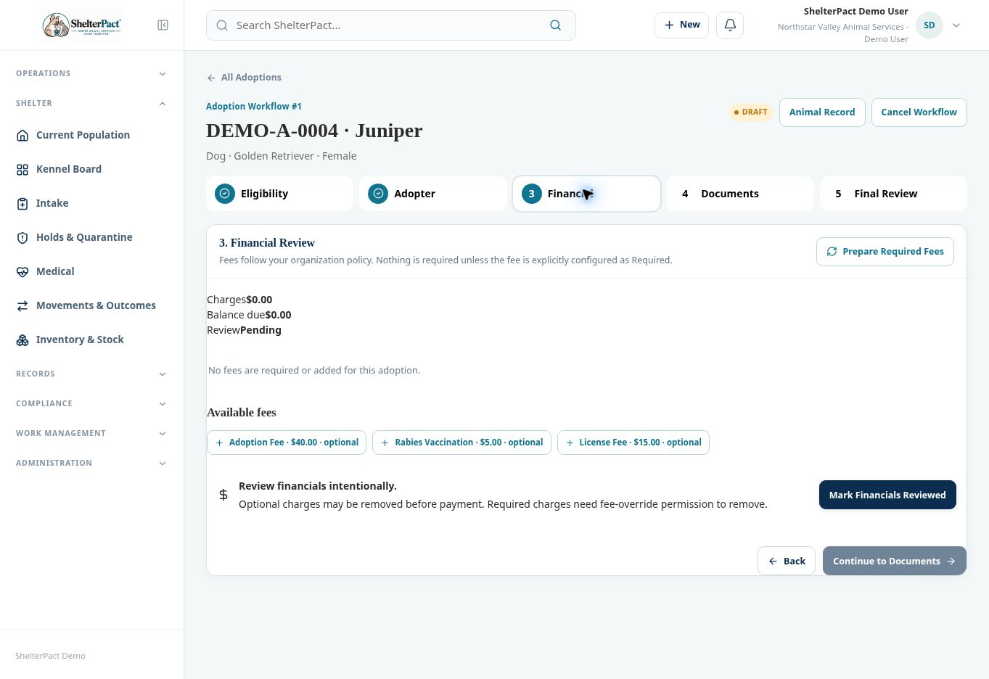Open the Animal Record
Screen dimensions: 989x679
(822, 112)
